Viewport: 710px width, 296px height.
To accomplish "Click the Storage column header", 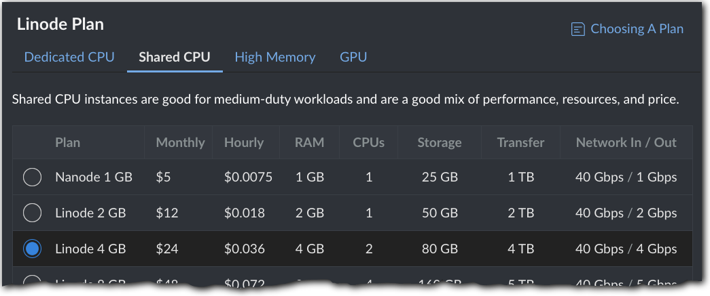I will (x=440, y=143).
